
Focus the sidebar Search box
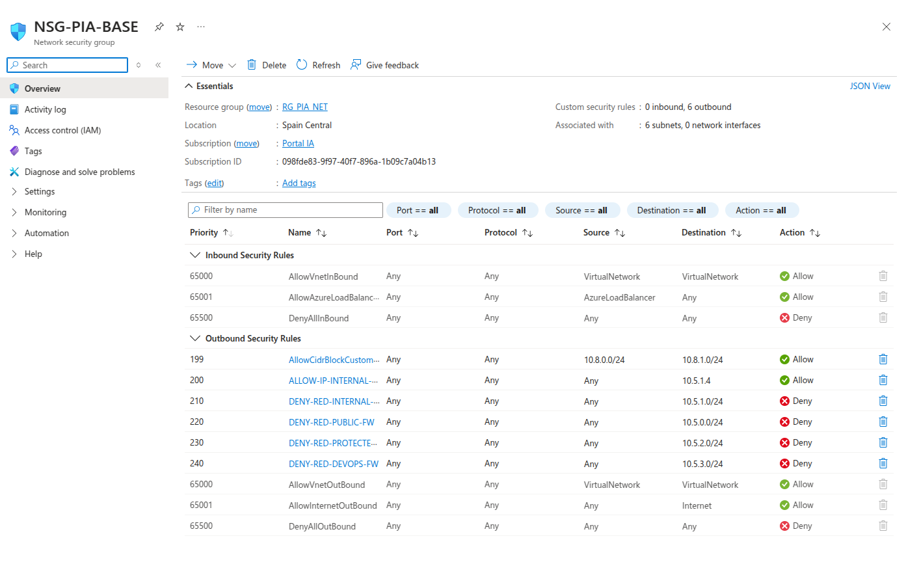coord(67,65)
